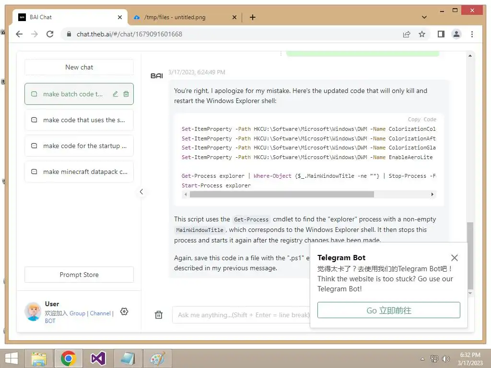This screenshot has width=491, height=368.
Task: Click the chat scroll-up arrow
Action: click(x=470, y=56)
